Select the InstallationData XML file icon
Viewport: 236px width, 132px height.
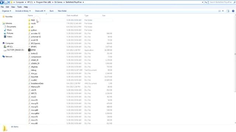[x=29, y=83]
